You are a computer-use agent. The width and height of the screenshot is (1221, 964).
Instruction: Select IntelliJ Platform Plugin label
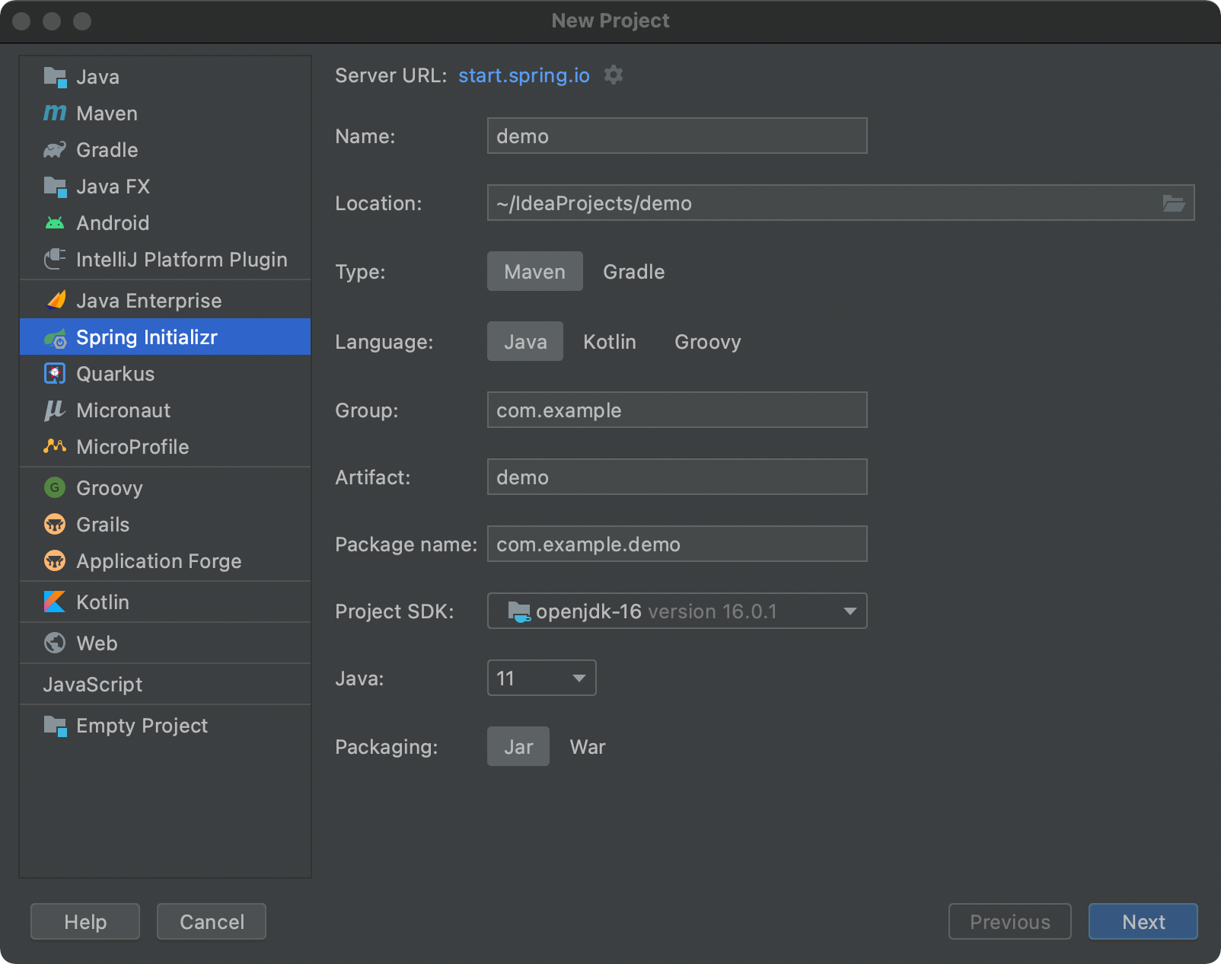point(182,260)
